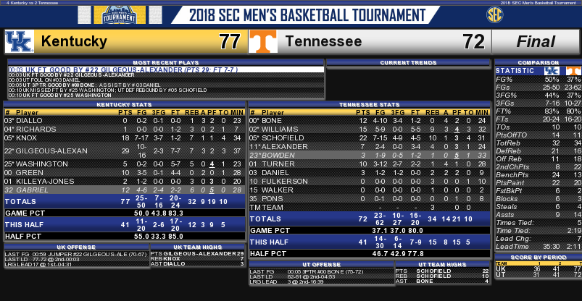Image resolution: width=582 pixels, height=301 pixels.
Task: Select the 01 Turner player row
Action: click(x=370, y=164)
